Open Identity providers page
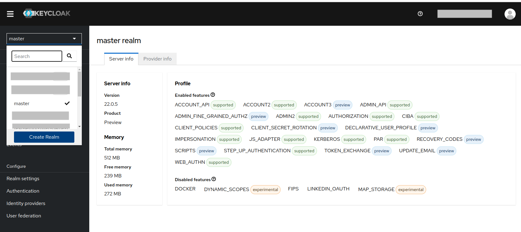The width and height of the screenshot is (521, 232). (x=26, y=203)
